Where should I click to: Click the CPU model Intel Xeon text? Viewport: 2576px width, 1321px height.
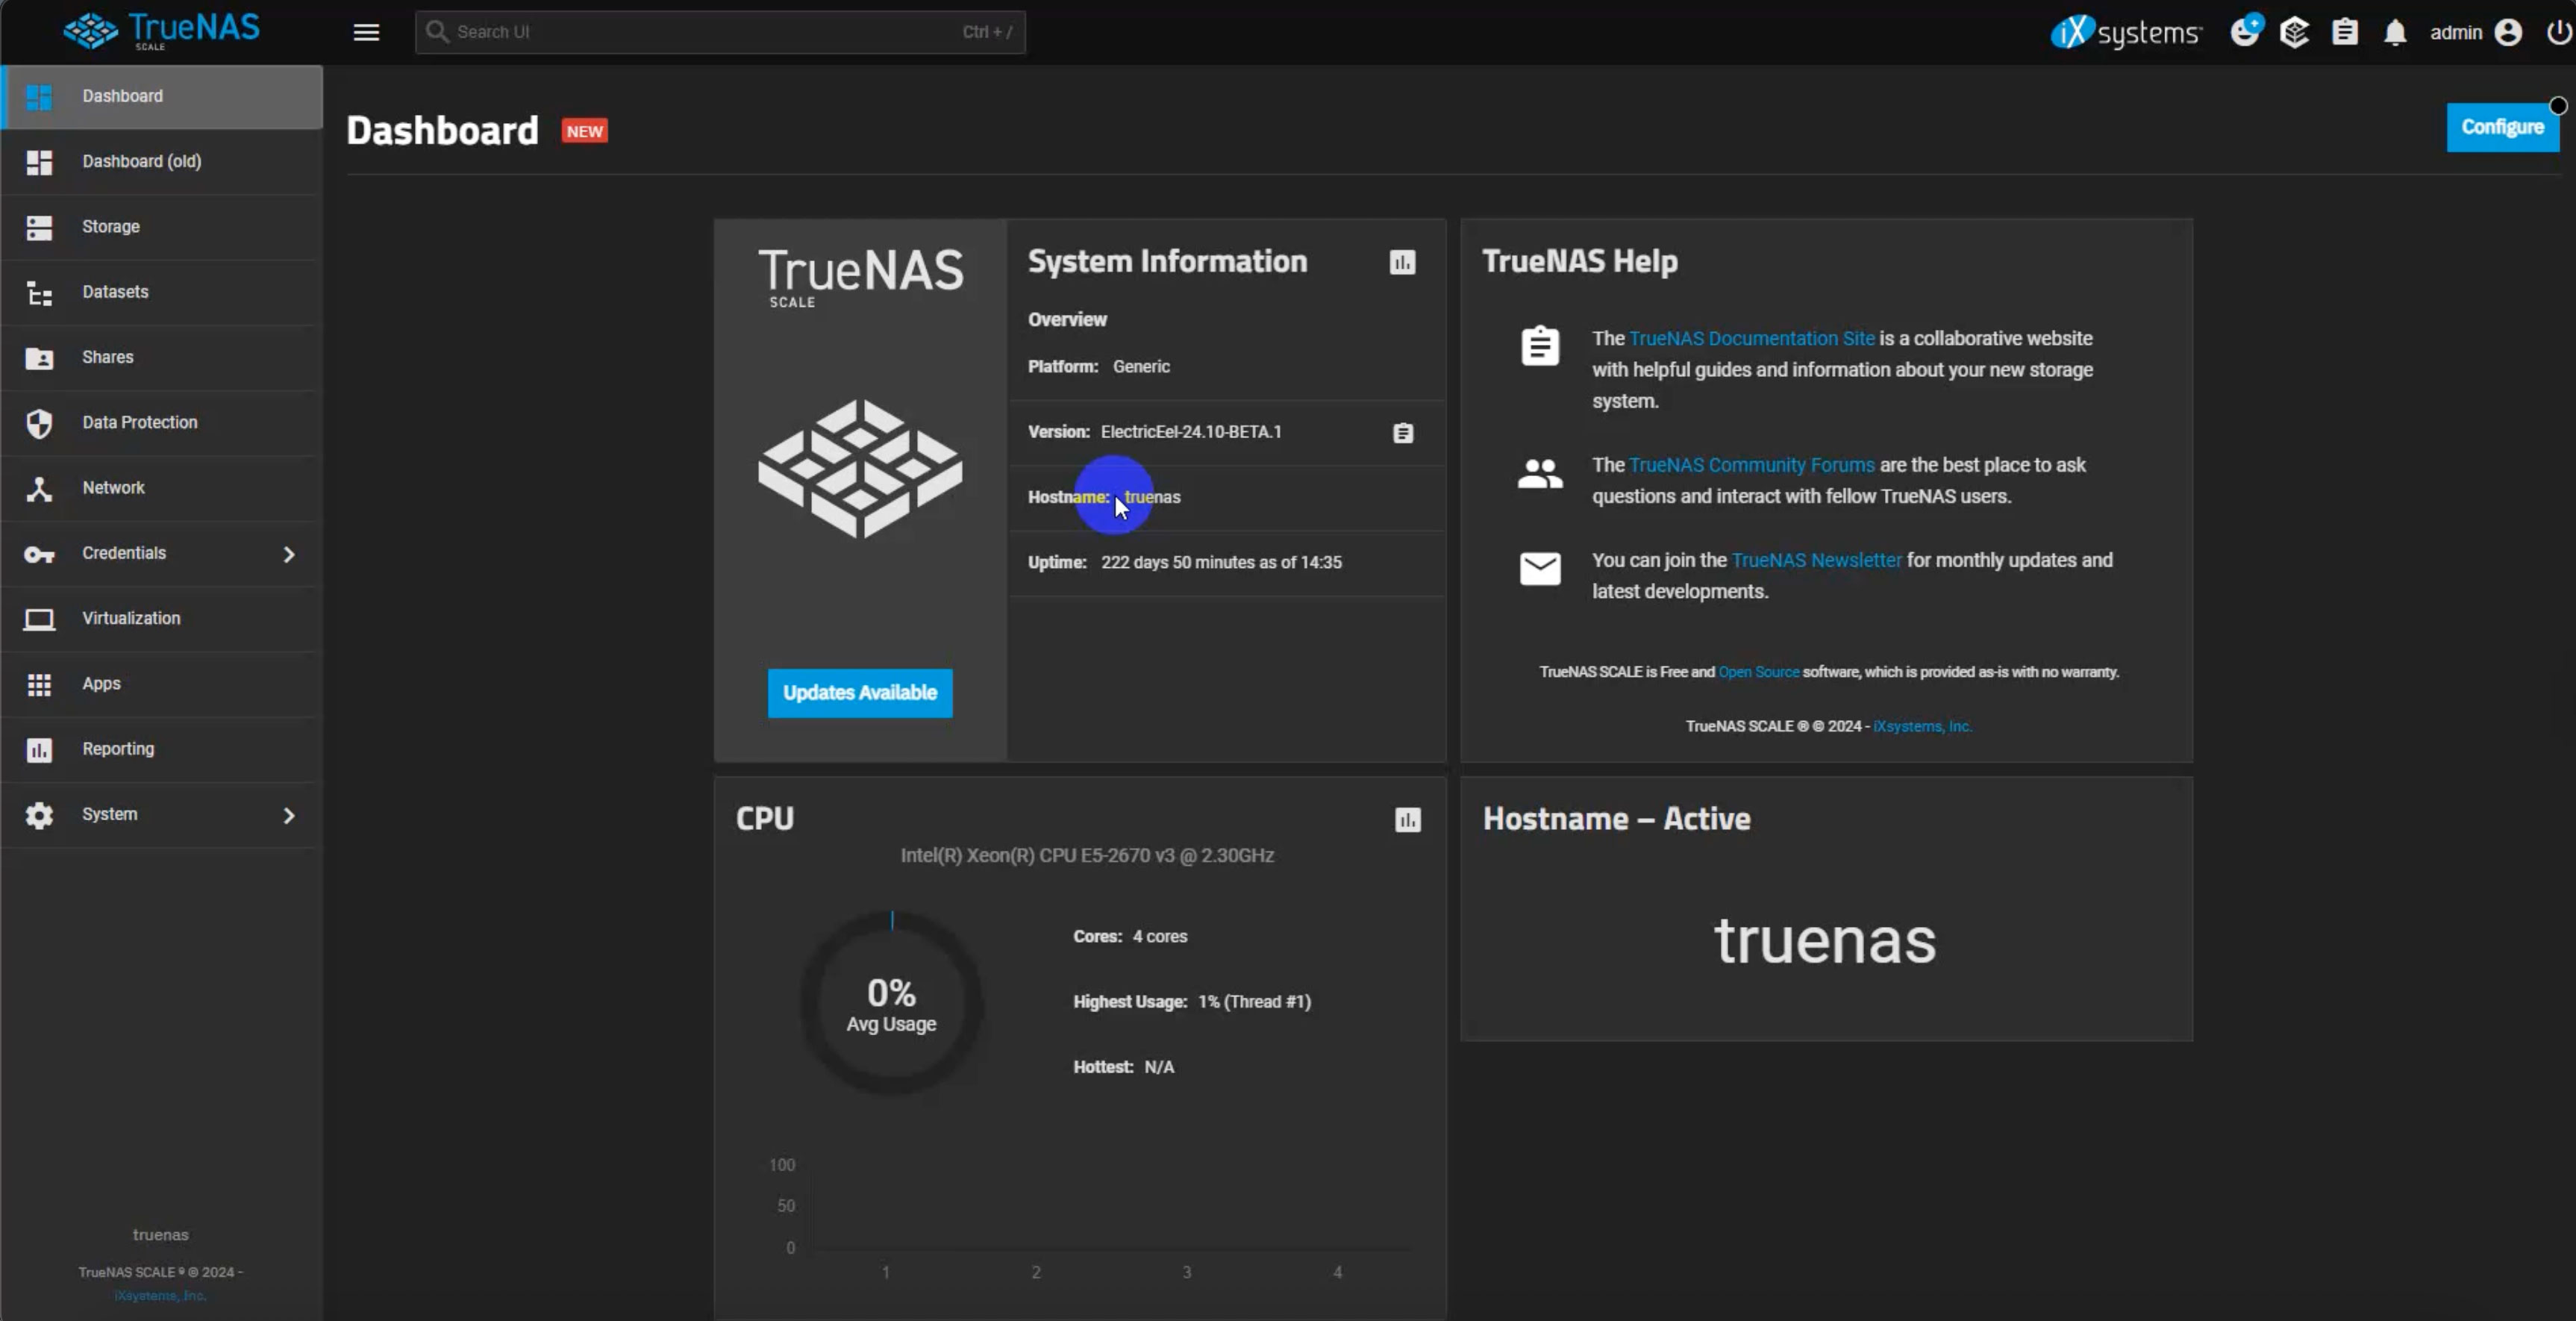(x=1087, y=856)
